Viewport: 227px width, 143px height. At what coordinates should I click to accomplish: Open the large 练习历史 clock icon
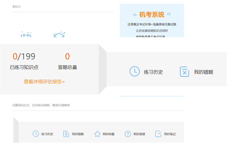134,71
